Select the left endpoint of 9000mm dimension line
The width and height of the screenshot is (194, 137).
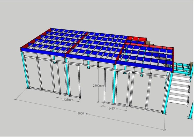tap(14, 99)
